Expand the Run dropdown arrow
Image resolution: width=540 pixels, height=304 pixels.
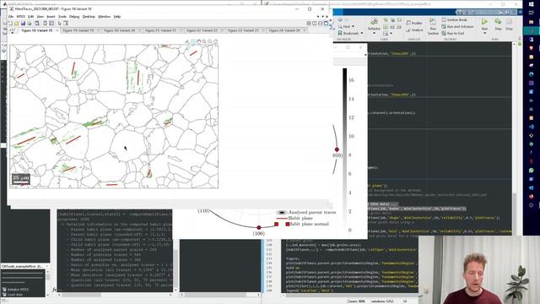pyautogui.click(x=484, y=34)
